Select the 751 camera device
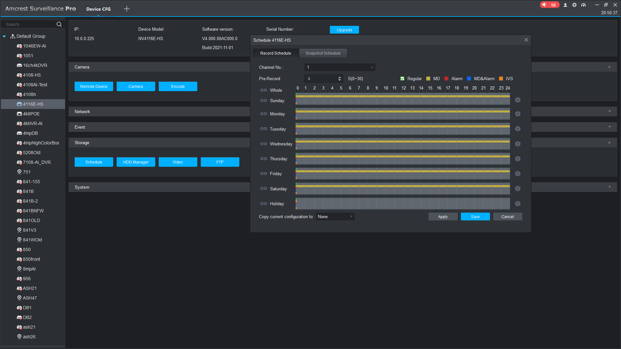This screenshot has height=349, width=621. click(x=27, y=172)
